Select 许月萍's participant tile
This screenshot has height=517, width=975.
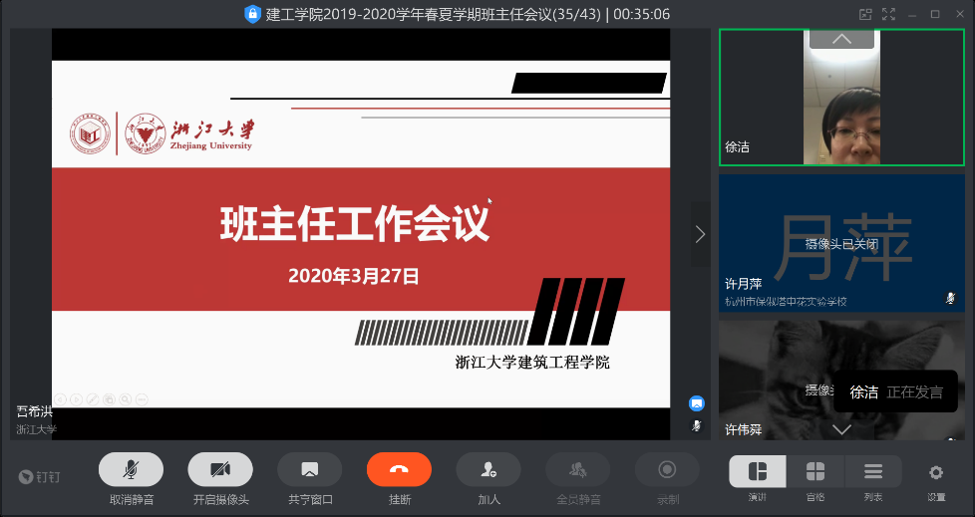(x=841, y=242)
